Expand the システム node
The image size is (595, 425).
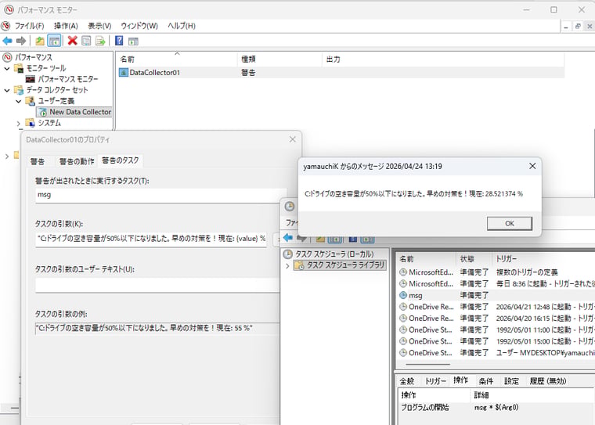tap(18, 124)
